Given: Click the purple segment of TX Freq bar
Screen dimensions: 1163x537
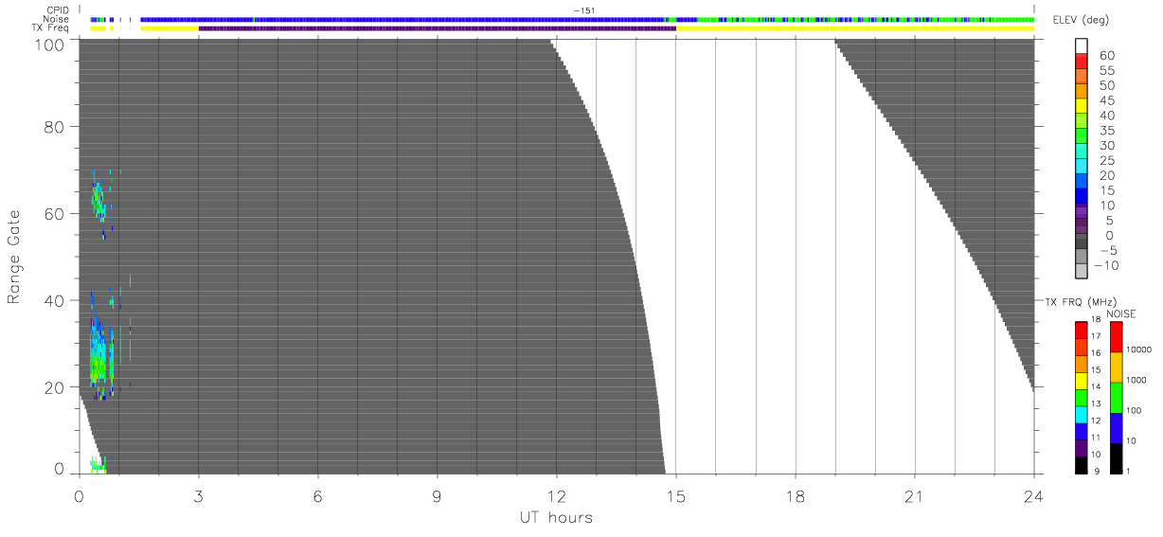Looking at the screenshot, I should click(437, 28).
